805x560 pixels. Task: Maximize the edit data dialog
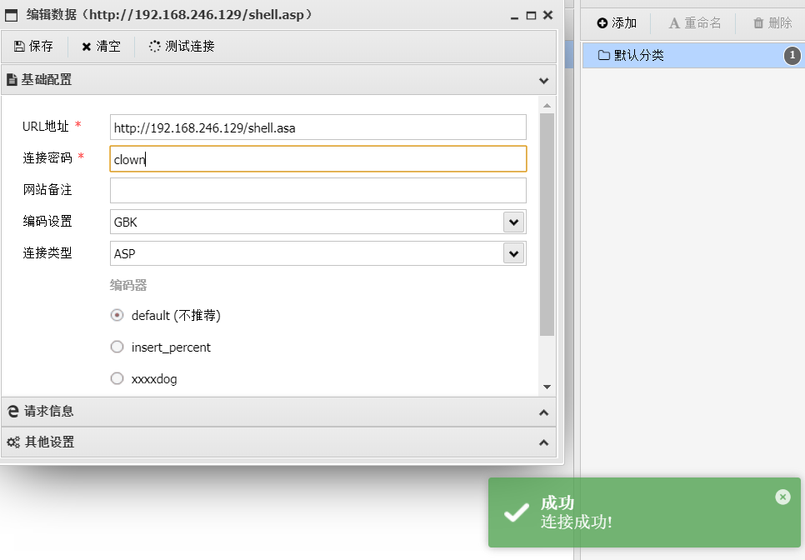click(x=532, y=16)
